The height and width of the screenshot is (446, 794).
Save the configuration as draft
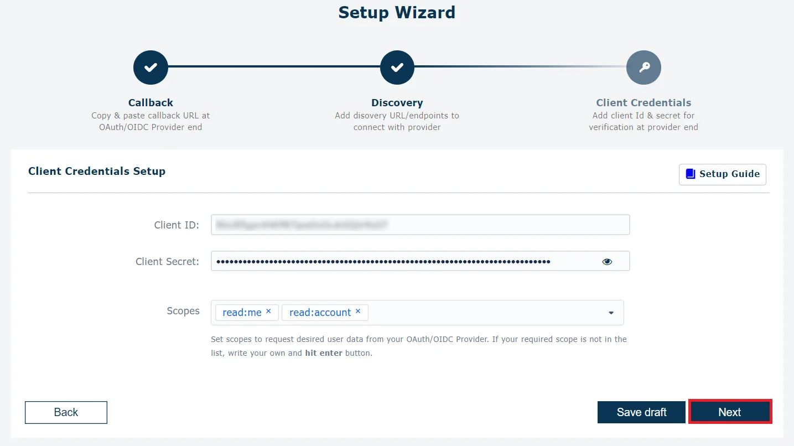[641, 412]
